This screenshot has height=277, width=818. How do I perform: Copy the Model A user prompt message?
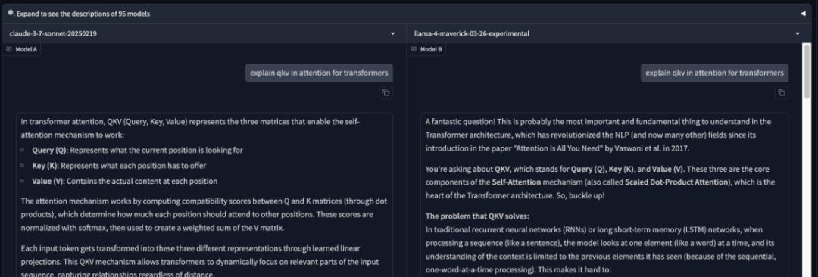386,93
